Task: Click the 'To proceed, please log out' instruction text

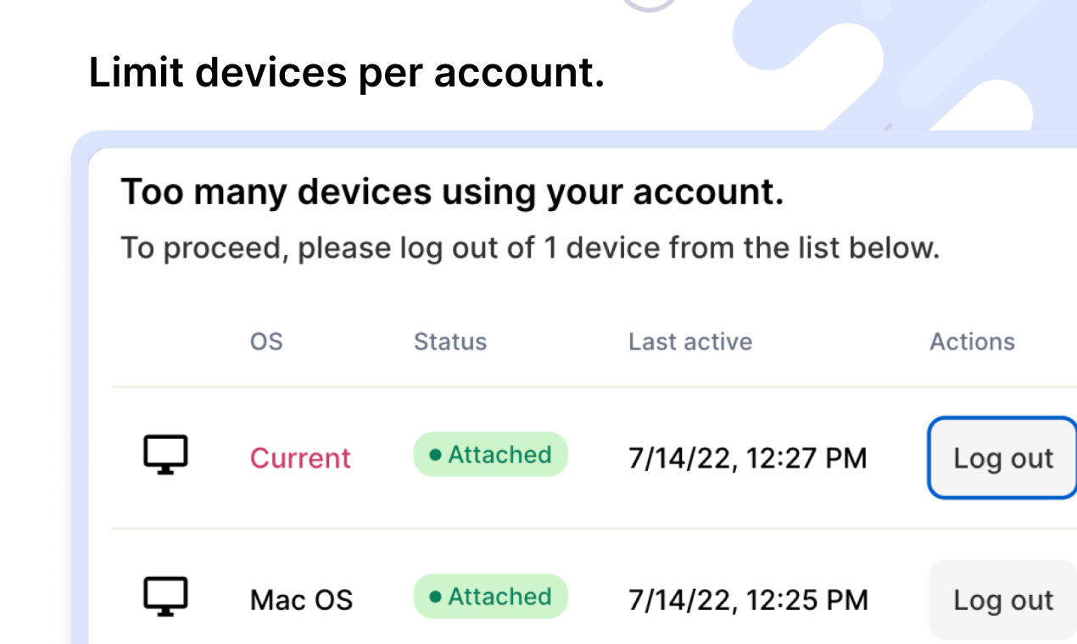Action: point(530,248)
